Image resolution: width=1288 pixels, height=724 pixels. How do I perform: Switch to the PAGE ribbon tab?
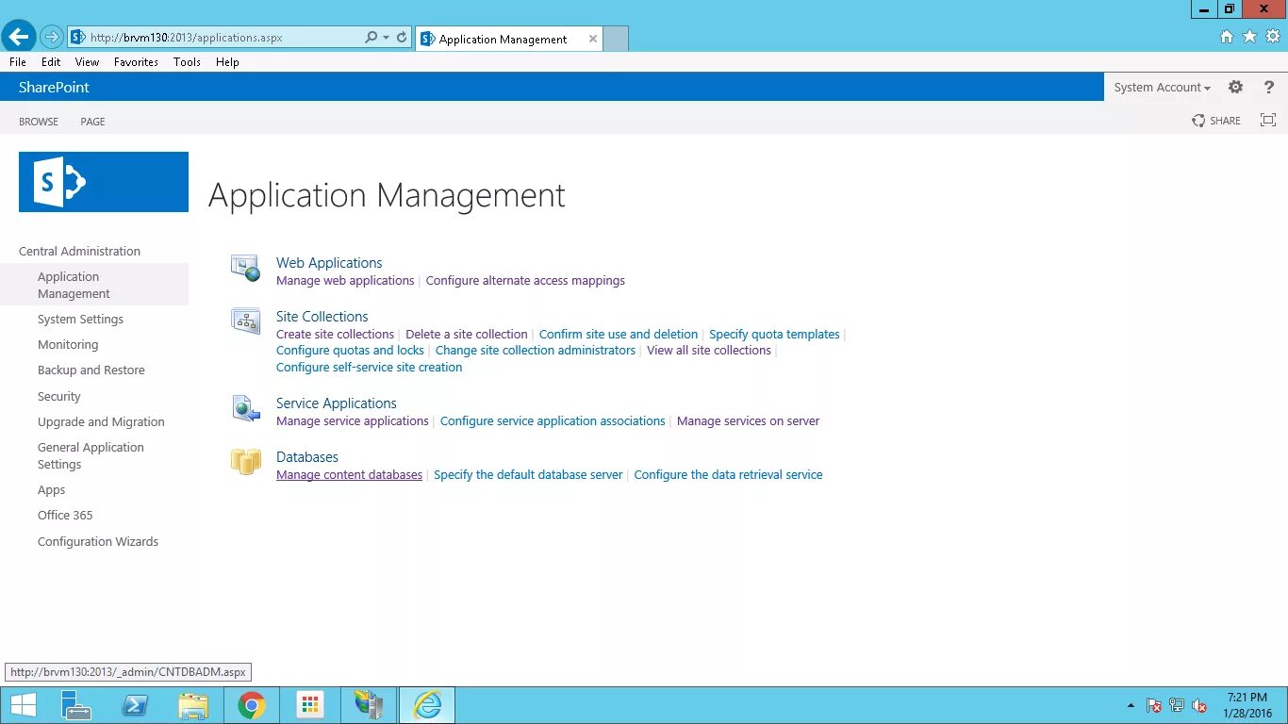pos(92,122)
